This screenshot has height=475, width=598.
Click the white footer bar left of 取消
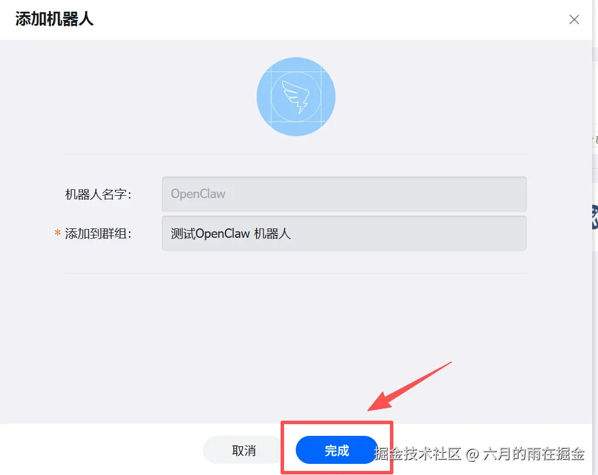[x=101, y=449]
